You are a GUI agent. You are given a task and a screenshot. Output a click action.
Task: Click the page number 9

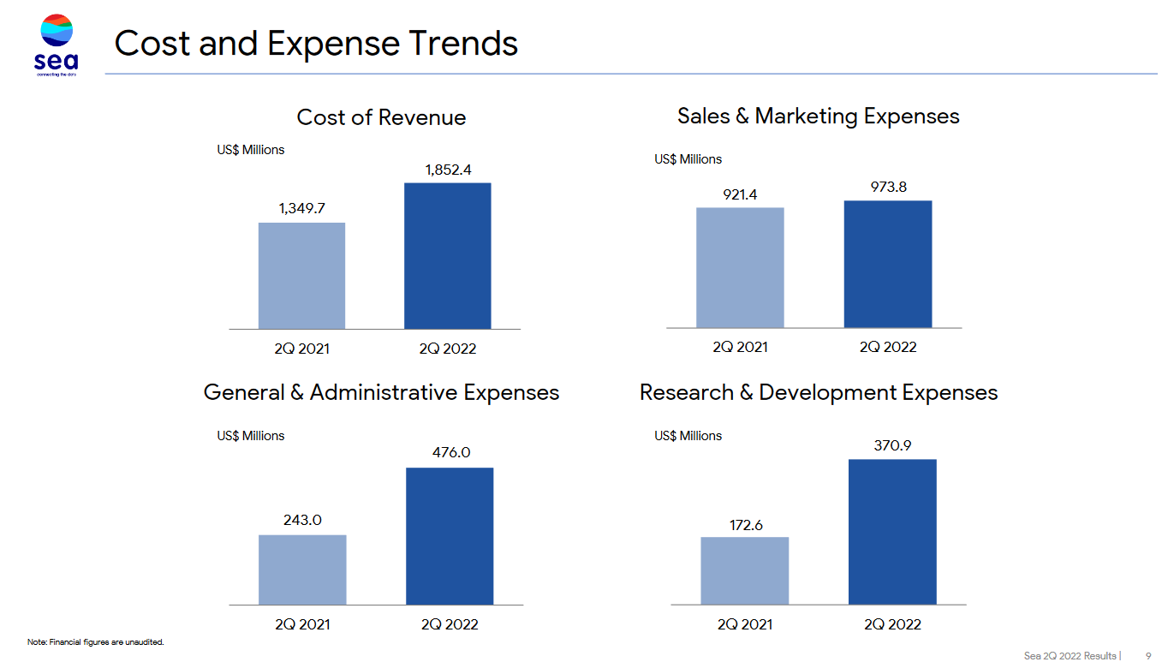[1149, 656]
